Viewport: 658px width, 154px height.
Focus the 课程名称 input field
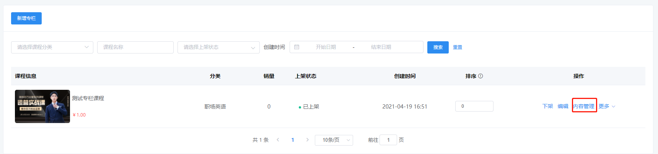(135, 47)
